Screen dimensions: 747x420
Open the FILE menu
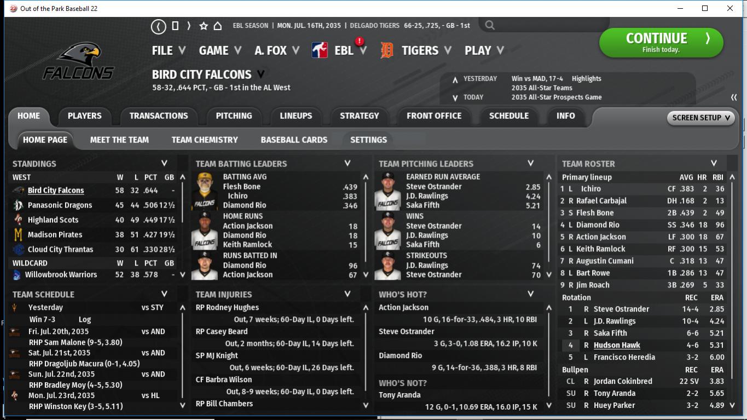(x=169, y=50)
